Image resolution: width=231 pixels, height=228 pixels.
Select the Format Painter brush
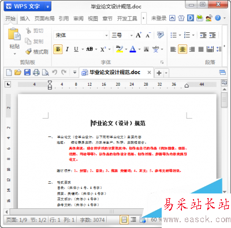tap(28, 51)
